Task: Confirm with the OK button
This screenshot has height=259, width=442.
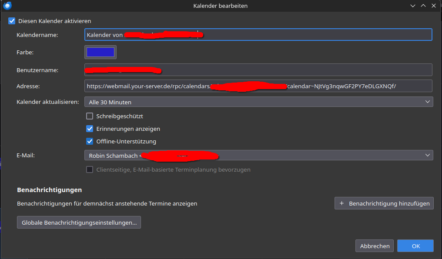Action: pos(415,246)
